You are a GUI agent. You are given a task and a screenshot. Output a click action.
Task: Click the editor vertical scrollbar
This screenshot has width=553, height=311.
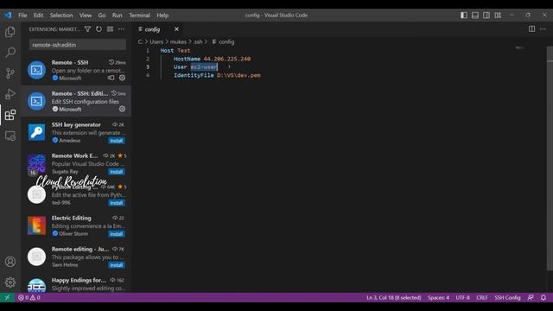550,159
